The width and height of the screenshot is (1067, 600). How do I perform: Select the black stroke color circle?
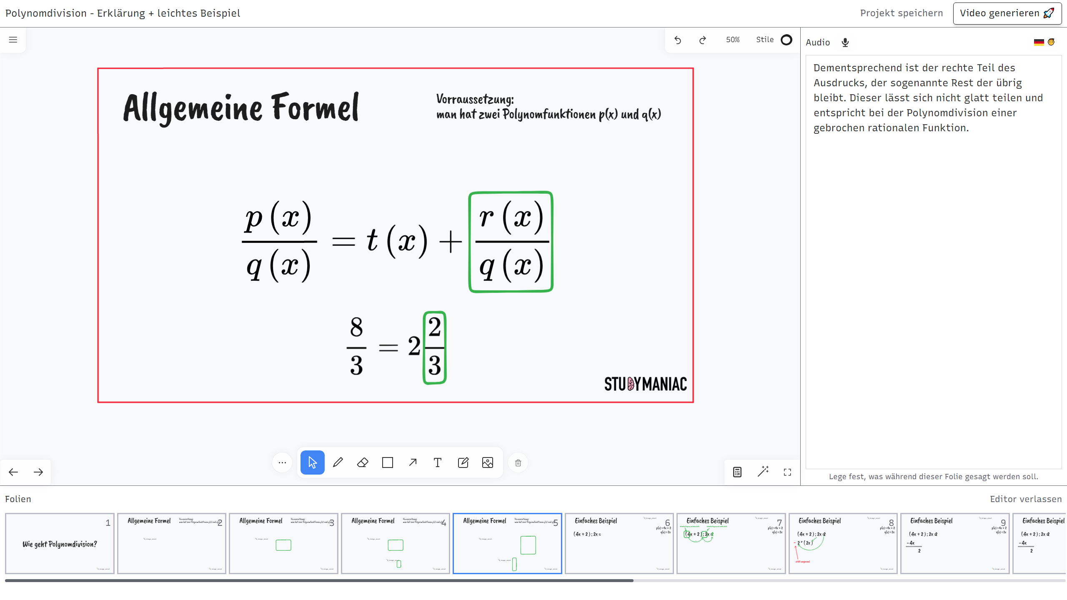point(786,40)
